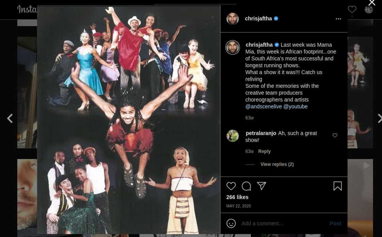
Task: Reply to petralaranjo's comment
Action: (x=264, y=151)
